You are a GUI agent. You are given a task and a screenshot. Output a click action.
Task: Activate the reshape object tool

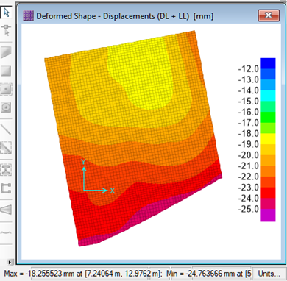coord(6,30)
